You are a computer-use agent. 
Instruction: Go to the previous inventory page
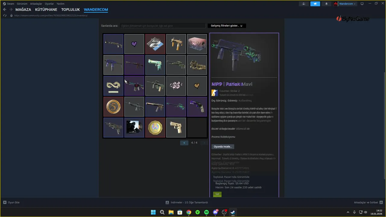[184, 143]
